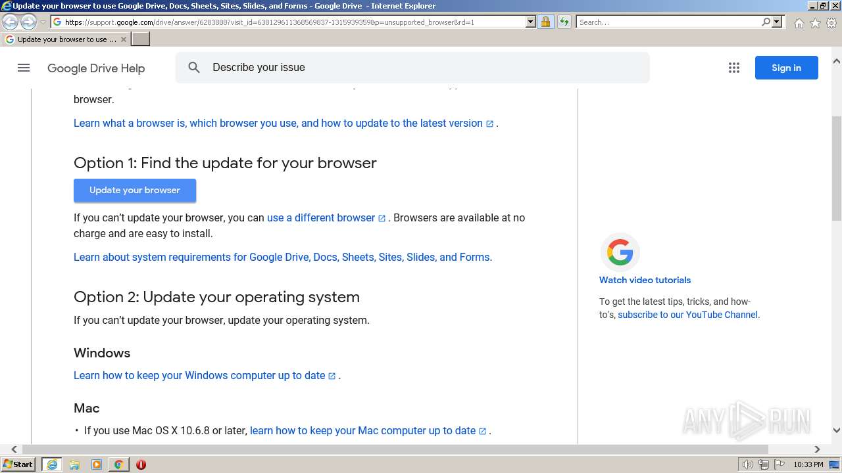Open 'use a different browser' link
The height and width of the screenshot is (473, 842).
point(321,217)
